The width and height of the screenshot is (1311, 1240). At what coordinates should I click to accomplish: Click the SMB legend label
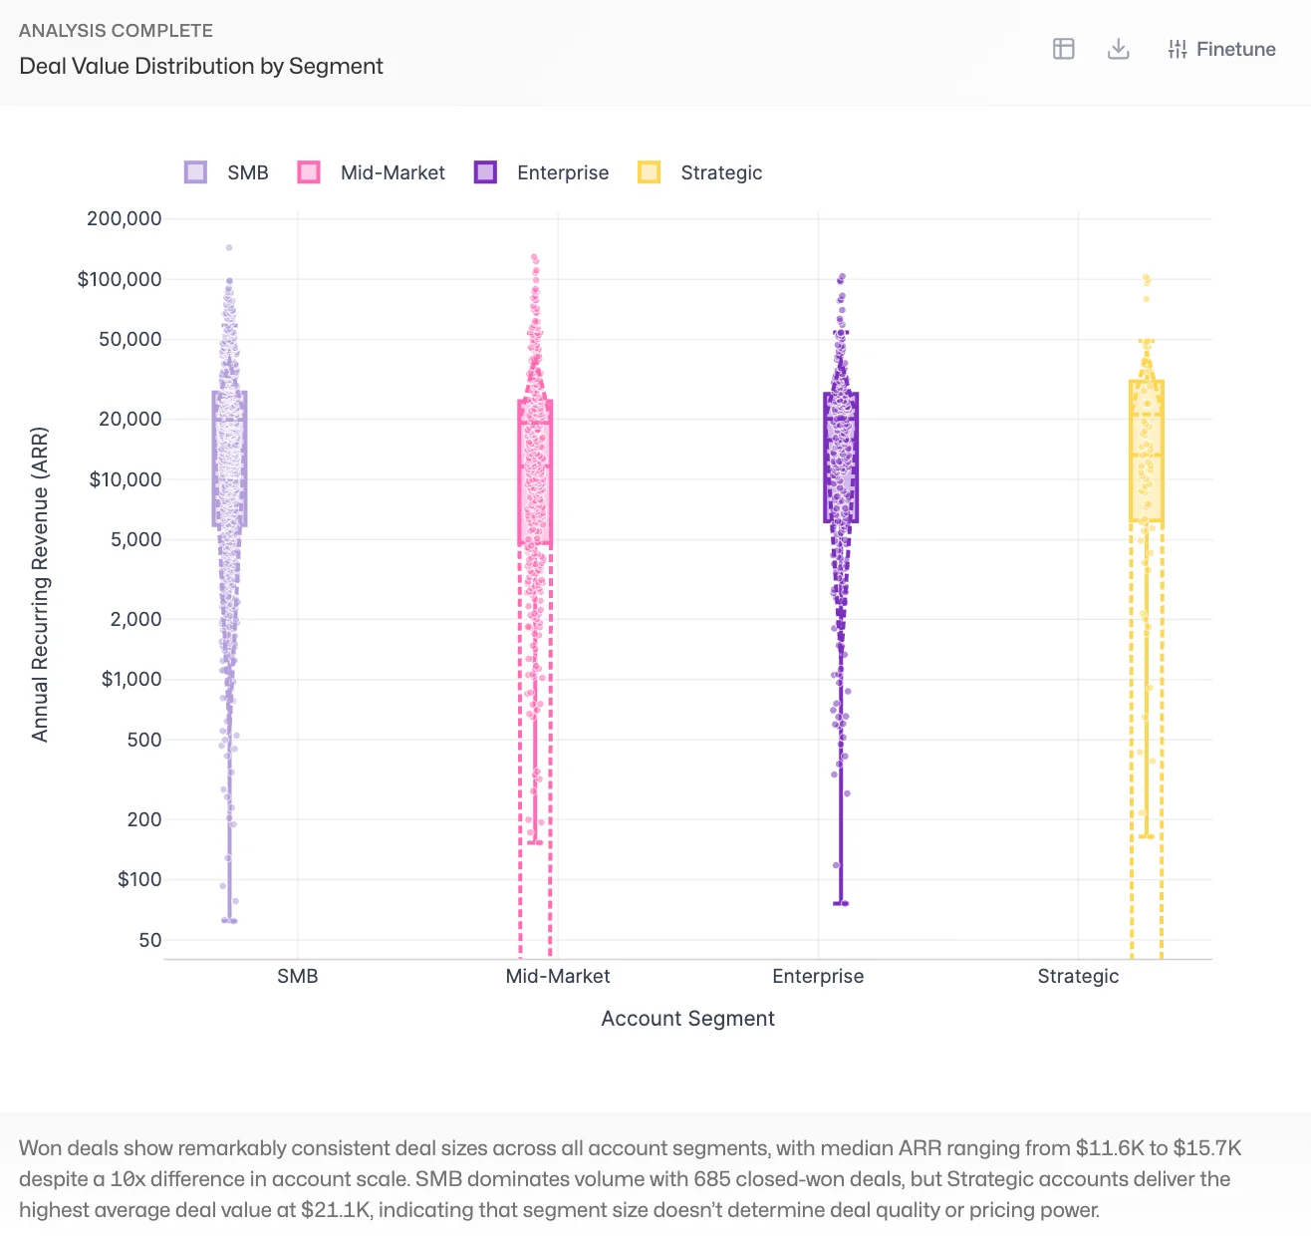[x=247, y=172]
